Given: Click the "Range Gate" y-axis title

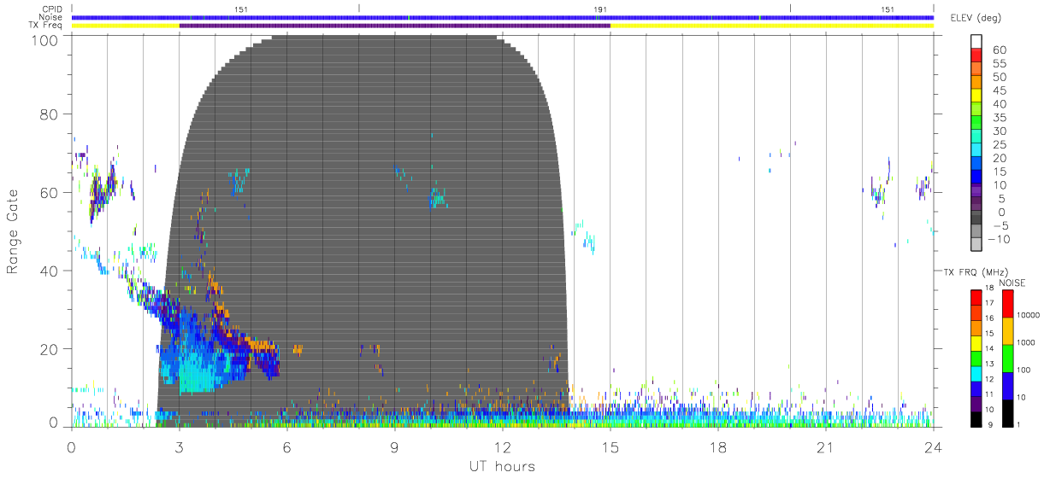Looking at the screenshot, I should coord(14,231).
